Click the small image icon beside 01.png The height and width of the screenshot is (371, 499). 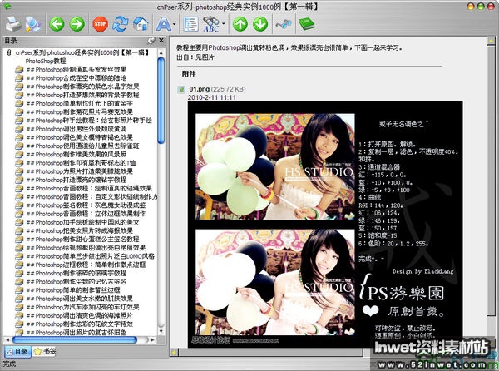(x=181, y=89)
